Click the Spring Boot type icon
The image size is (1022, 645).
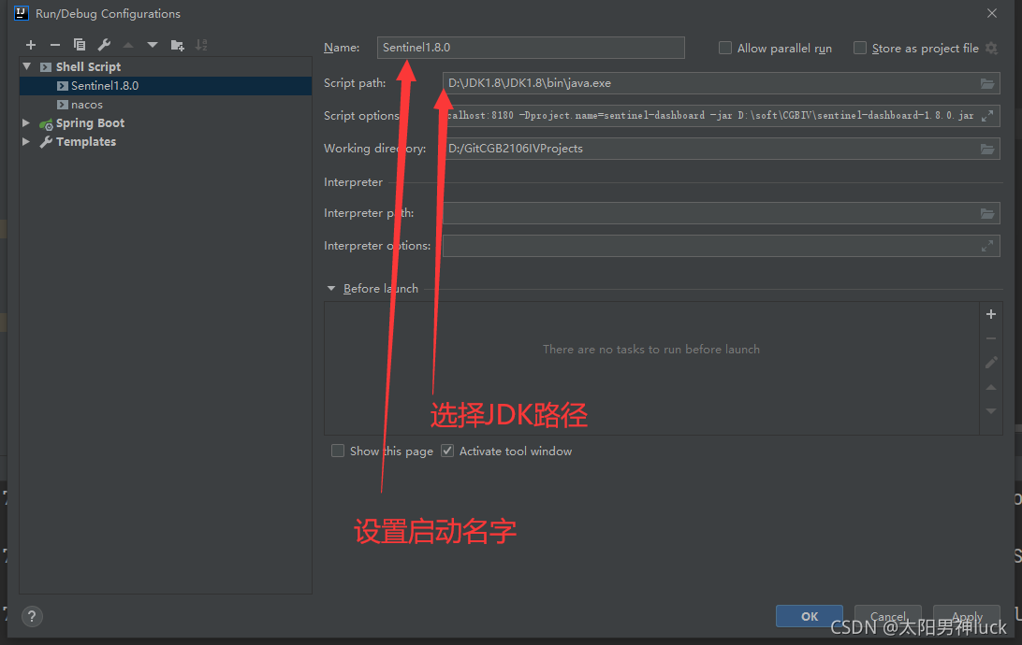point(46,123)
